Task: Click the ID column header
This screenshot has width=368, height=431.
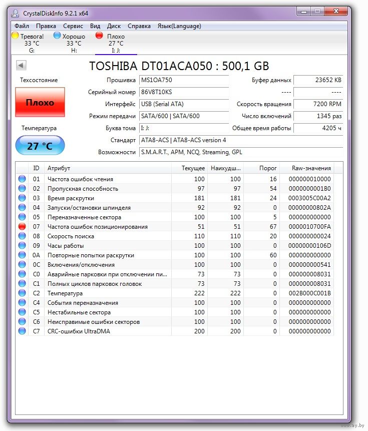Action: (36, 168)
